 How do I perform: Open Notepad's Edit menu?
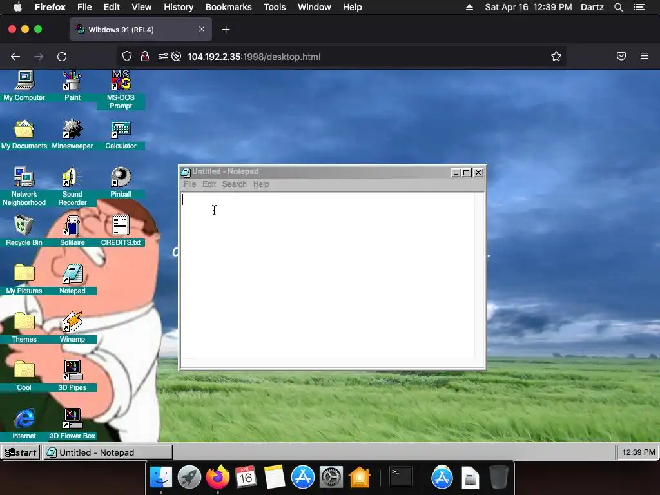coord(209,184)
